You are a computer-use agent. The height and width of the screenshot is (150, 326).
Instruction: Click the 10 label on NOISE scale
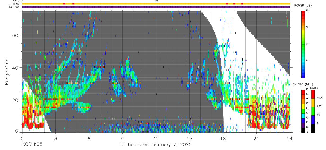tap(317, 123)
